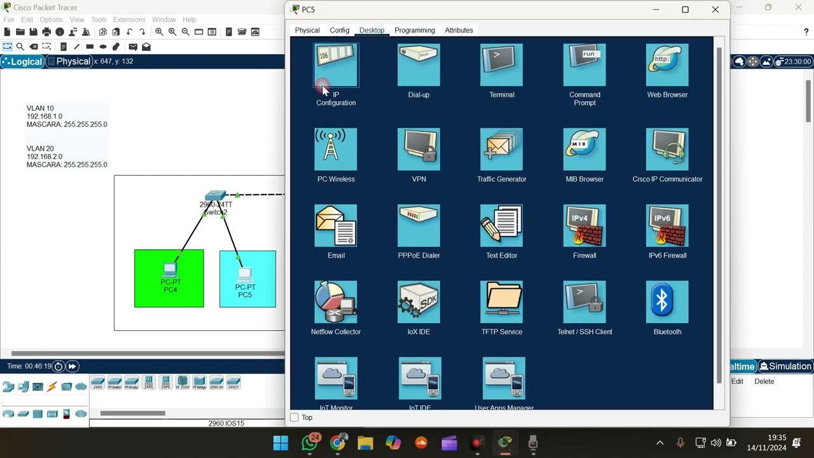Viewport: 814px width, 458px height.
Task: Open Chrome from the taskbar
Action: click(x=338, y=443)
